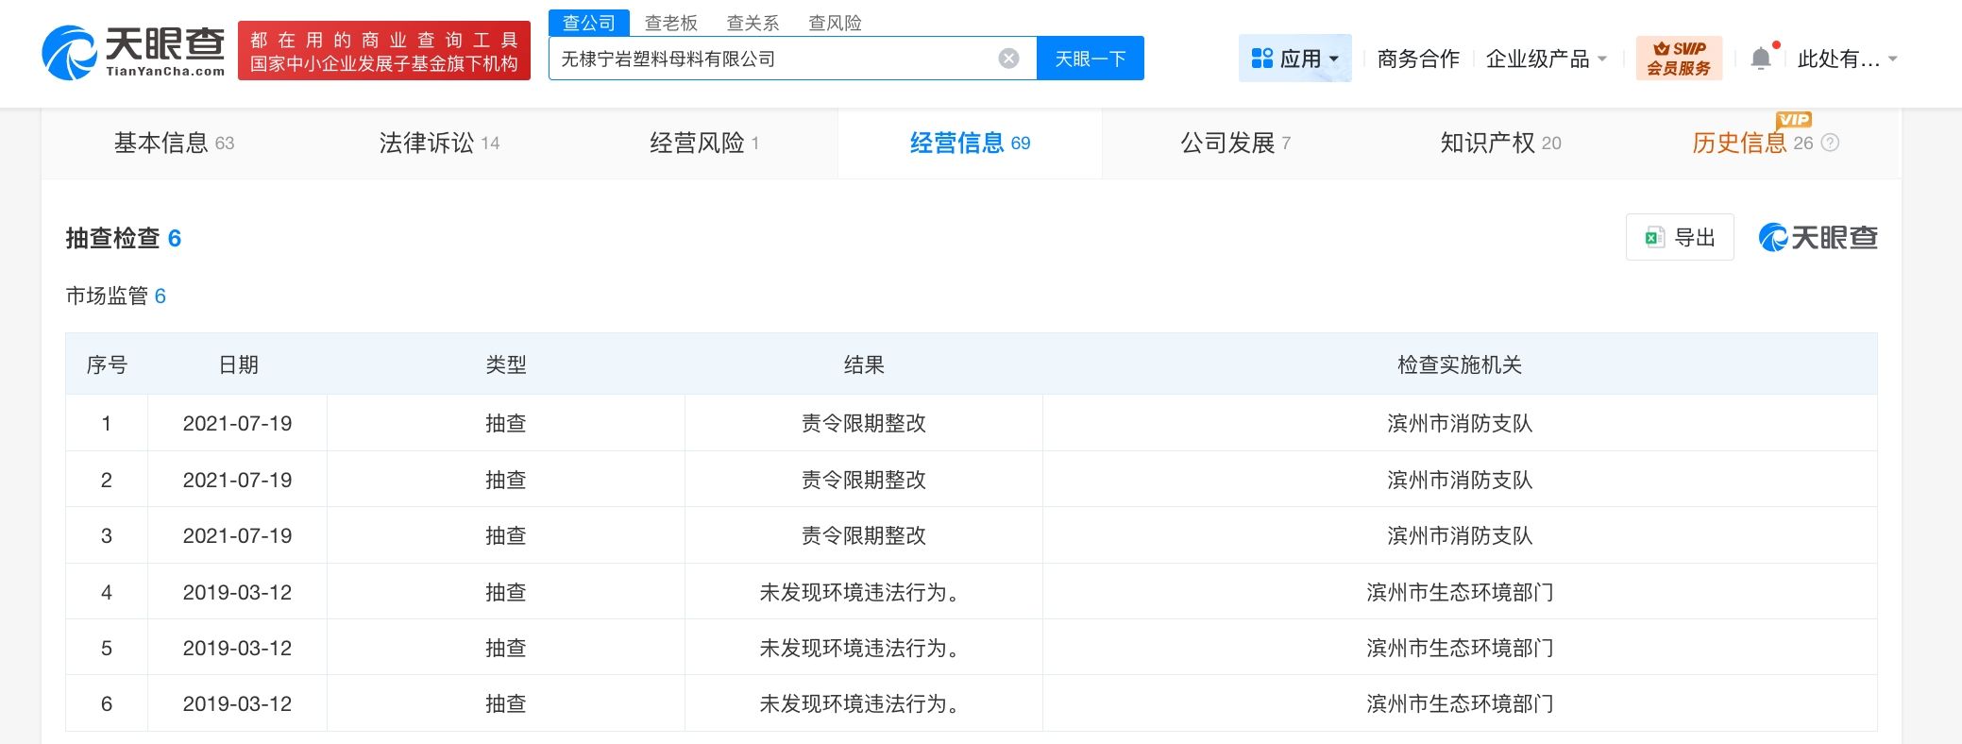Click the 天眼一下 search button
The image size is (1962, 744).
pyautogui.click(x=1091, y=59)
